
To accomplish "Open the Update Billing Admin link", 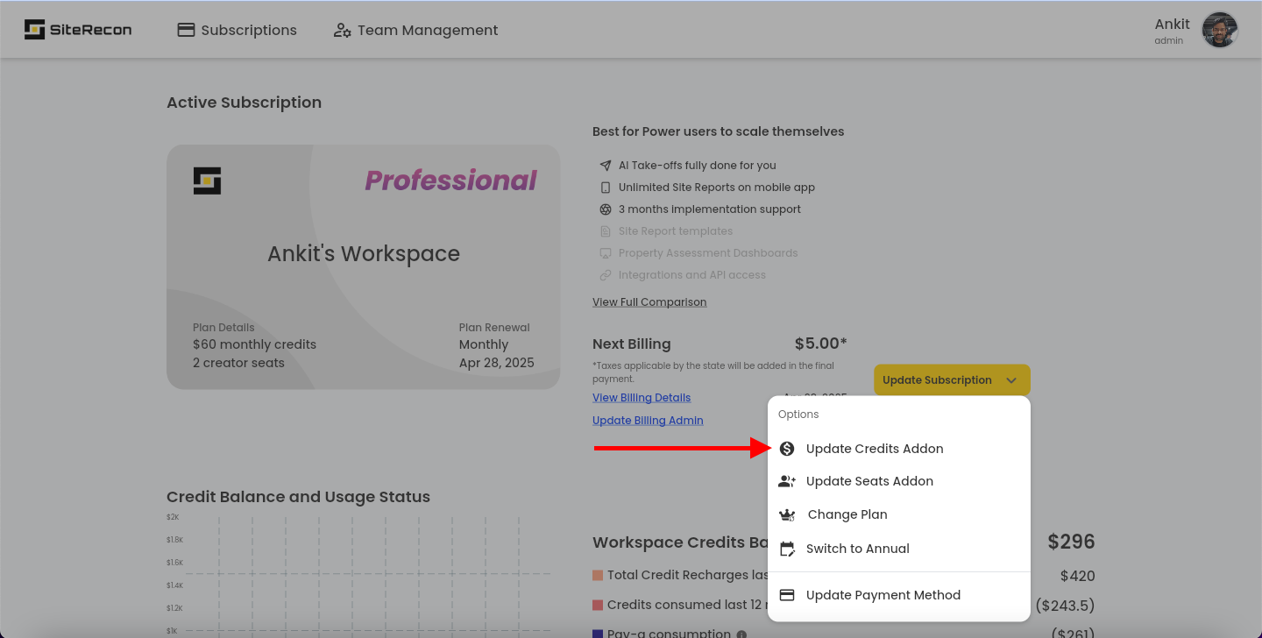I will 648,420.
